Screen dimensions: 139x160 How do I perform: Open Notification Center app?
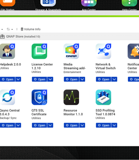(x=133, y=79)
